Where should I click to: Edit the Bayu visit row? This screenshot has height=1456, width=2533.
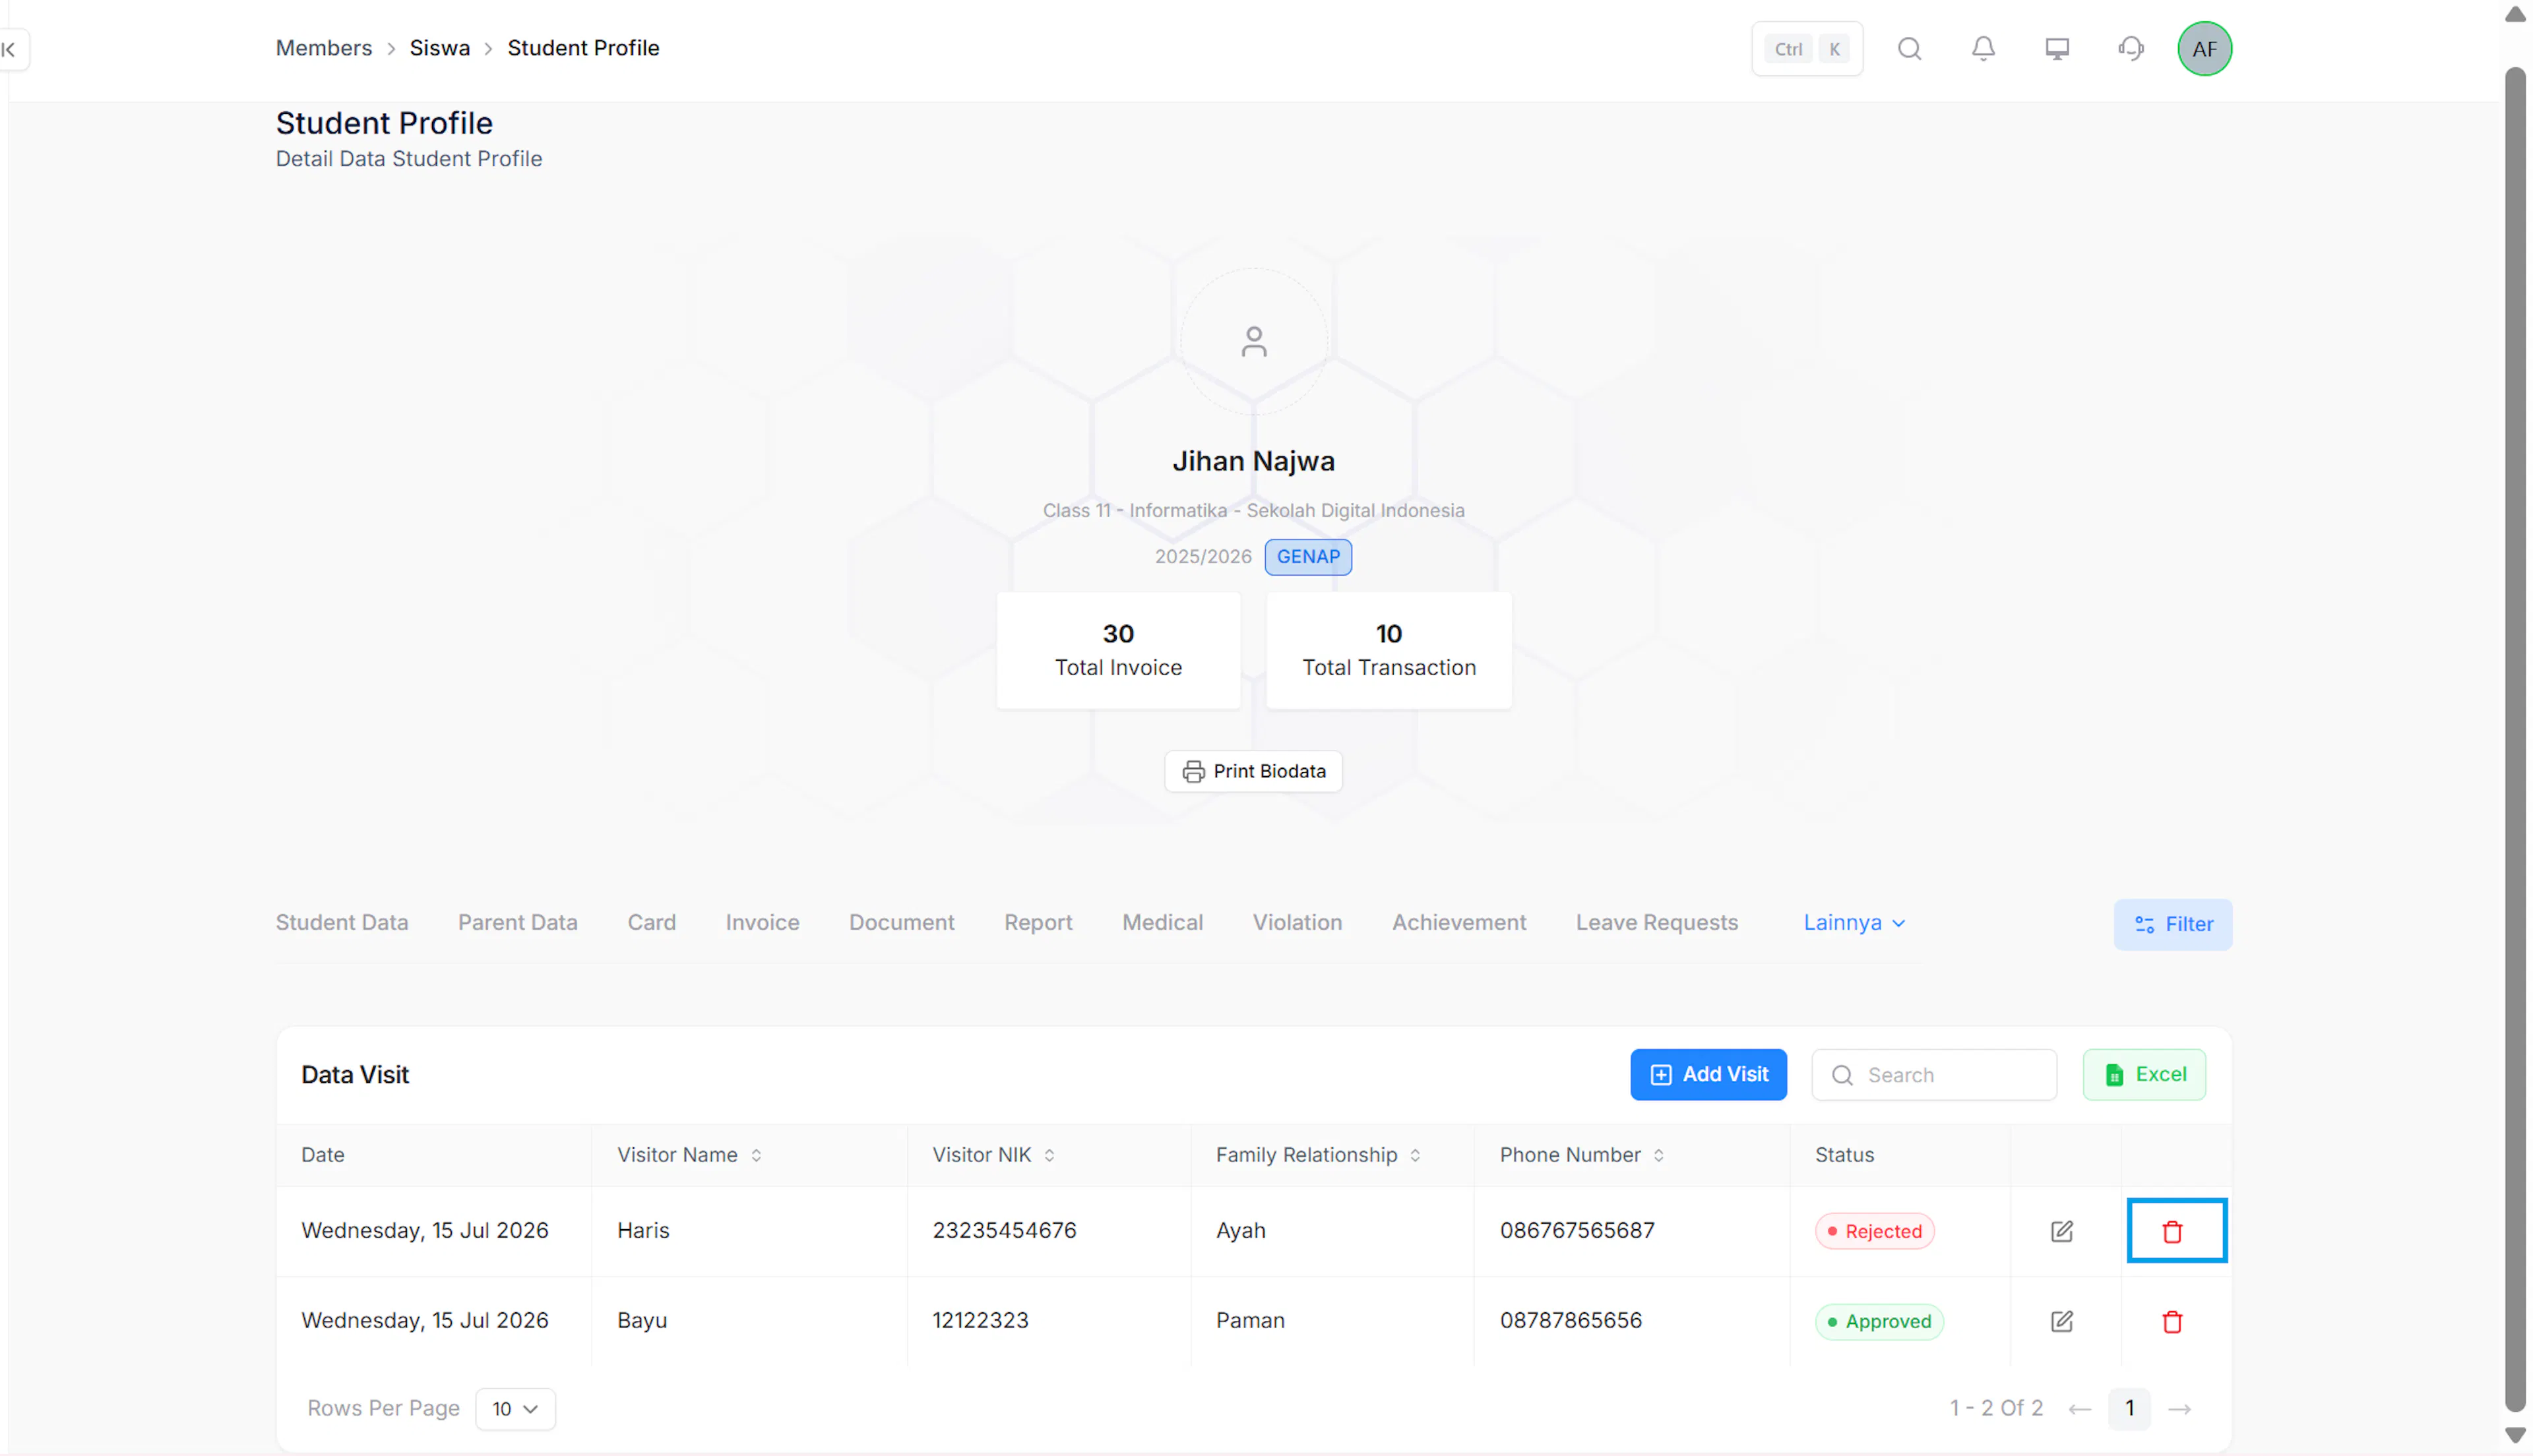coord(2061,1321)
